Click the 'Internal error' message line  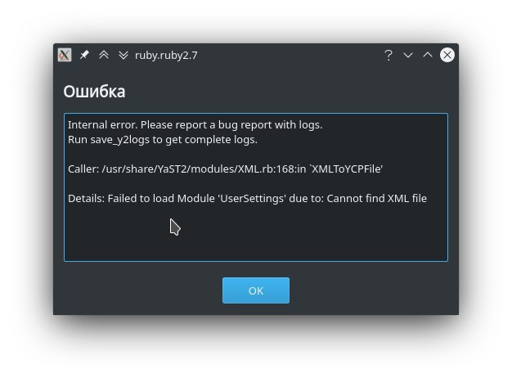[195, 125]
